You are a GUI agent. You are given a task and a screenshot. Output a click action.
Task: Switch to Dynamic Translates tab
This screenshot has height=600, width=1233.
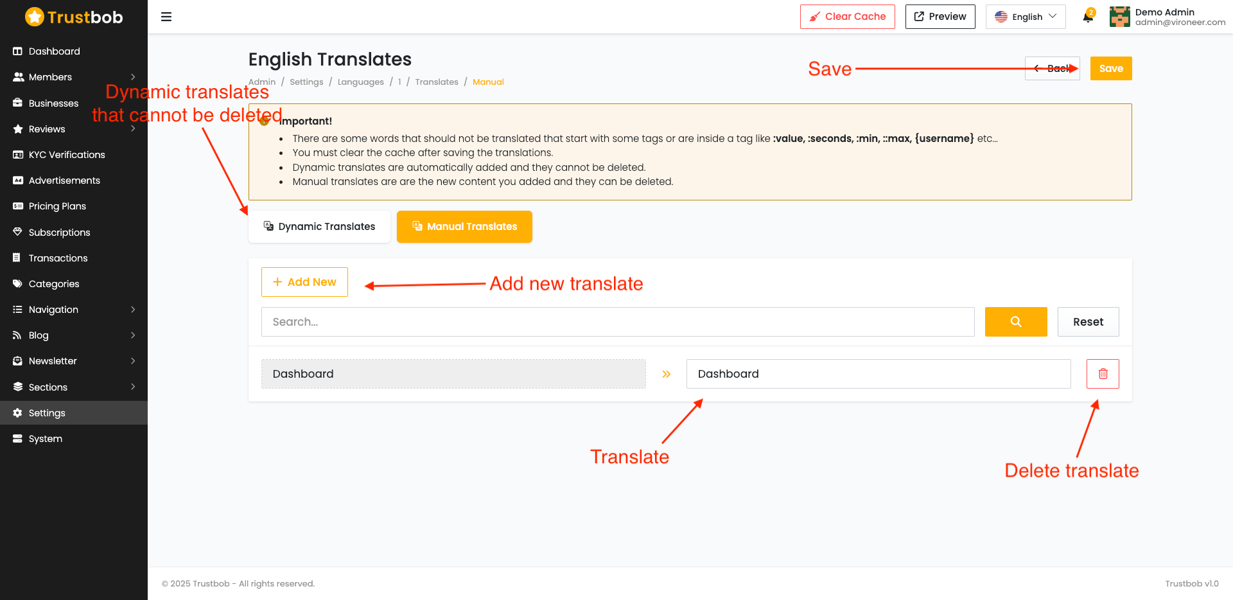click(319, 227)
